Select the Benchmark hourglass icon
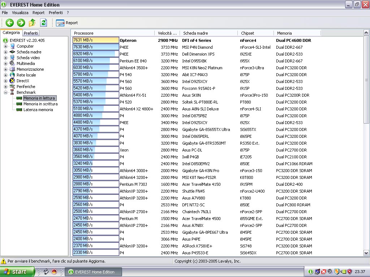 pos(12,92)
